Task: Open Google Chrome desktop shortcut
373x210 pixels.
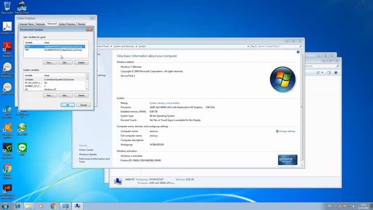Action: tap(7, 171)
